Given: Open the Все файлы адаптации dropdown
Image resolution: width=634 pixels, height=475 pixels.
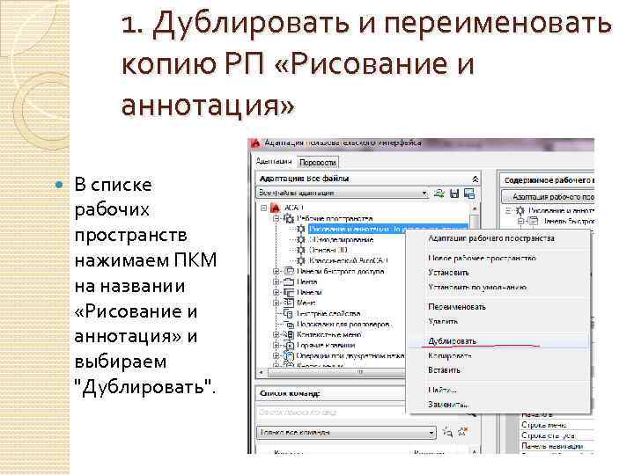Looking at the screenshot, I should click(424, 193).
